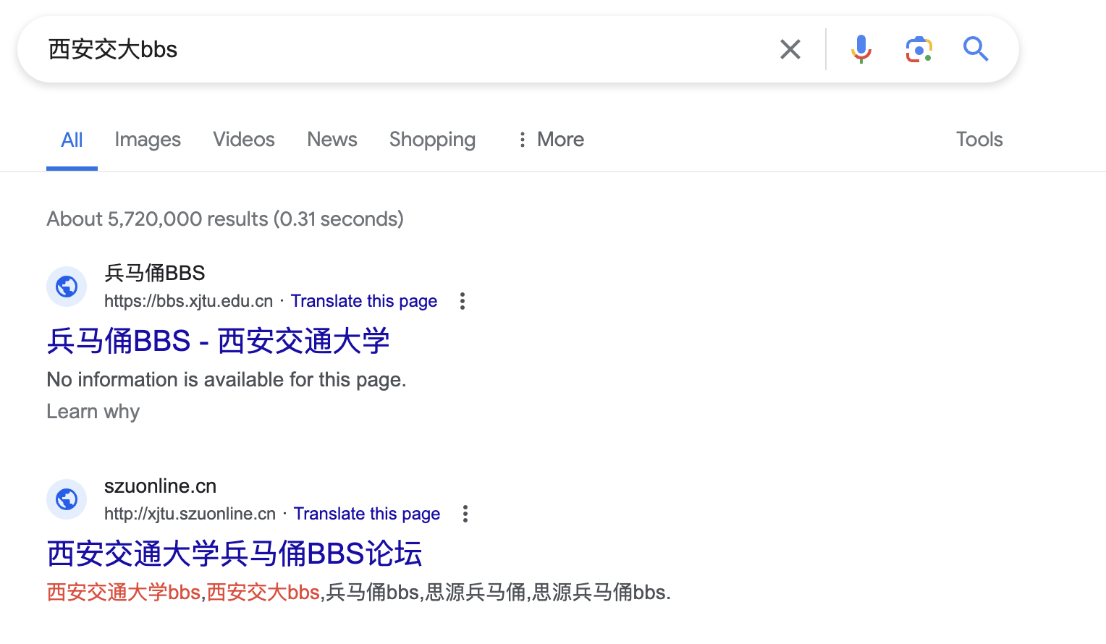1106x644 pixels.
Task: Open the 西安交通大学兵马俑BBS论坛 result link
Action: click(235, 554)
